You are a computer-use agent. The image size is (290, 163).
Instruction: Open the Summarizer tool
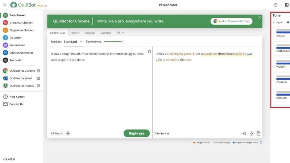coord(18,45)
